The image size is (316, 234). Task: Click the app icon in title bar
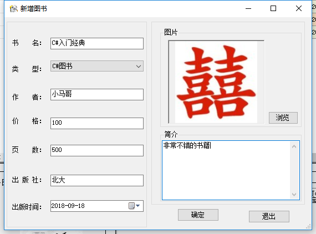(14, 9)
